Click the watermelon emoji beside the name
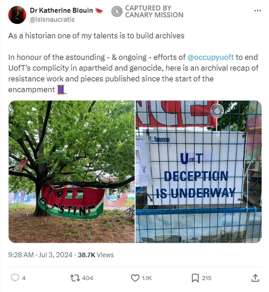269x292 pixels. (x=99, y=11)
